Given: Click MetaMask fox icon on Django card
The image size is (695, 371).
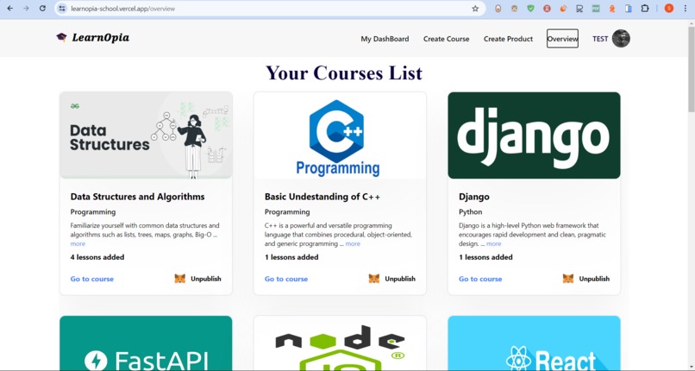Looking at the screenshot, I should coord(568,279).
